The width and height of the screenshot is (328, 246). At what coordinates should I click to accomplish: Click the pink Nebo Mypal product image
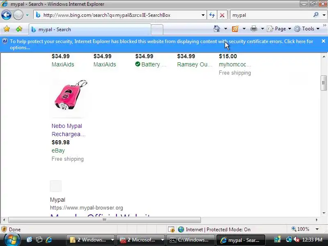[x=70, y=98]
